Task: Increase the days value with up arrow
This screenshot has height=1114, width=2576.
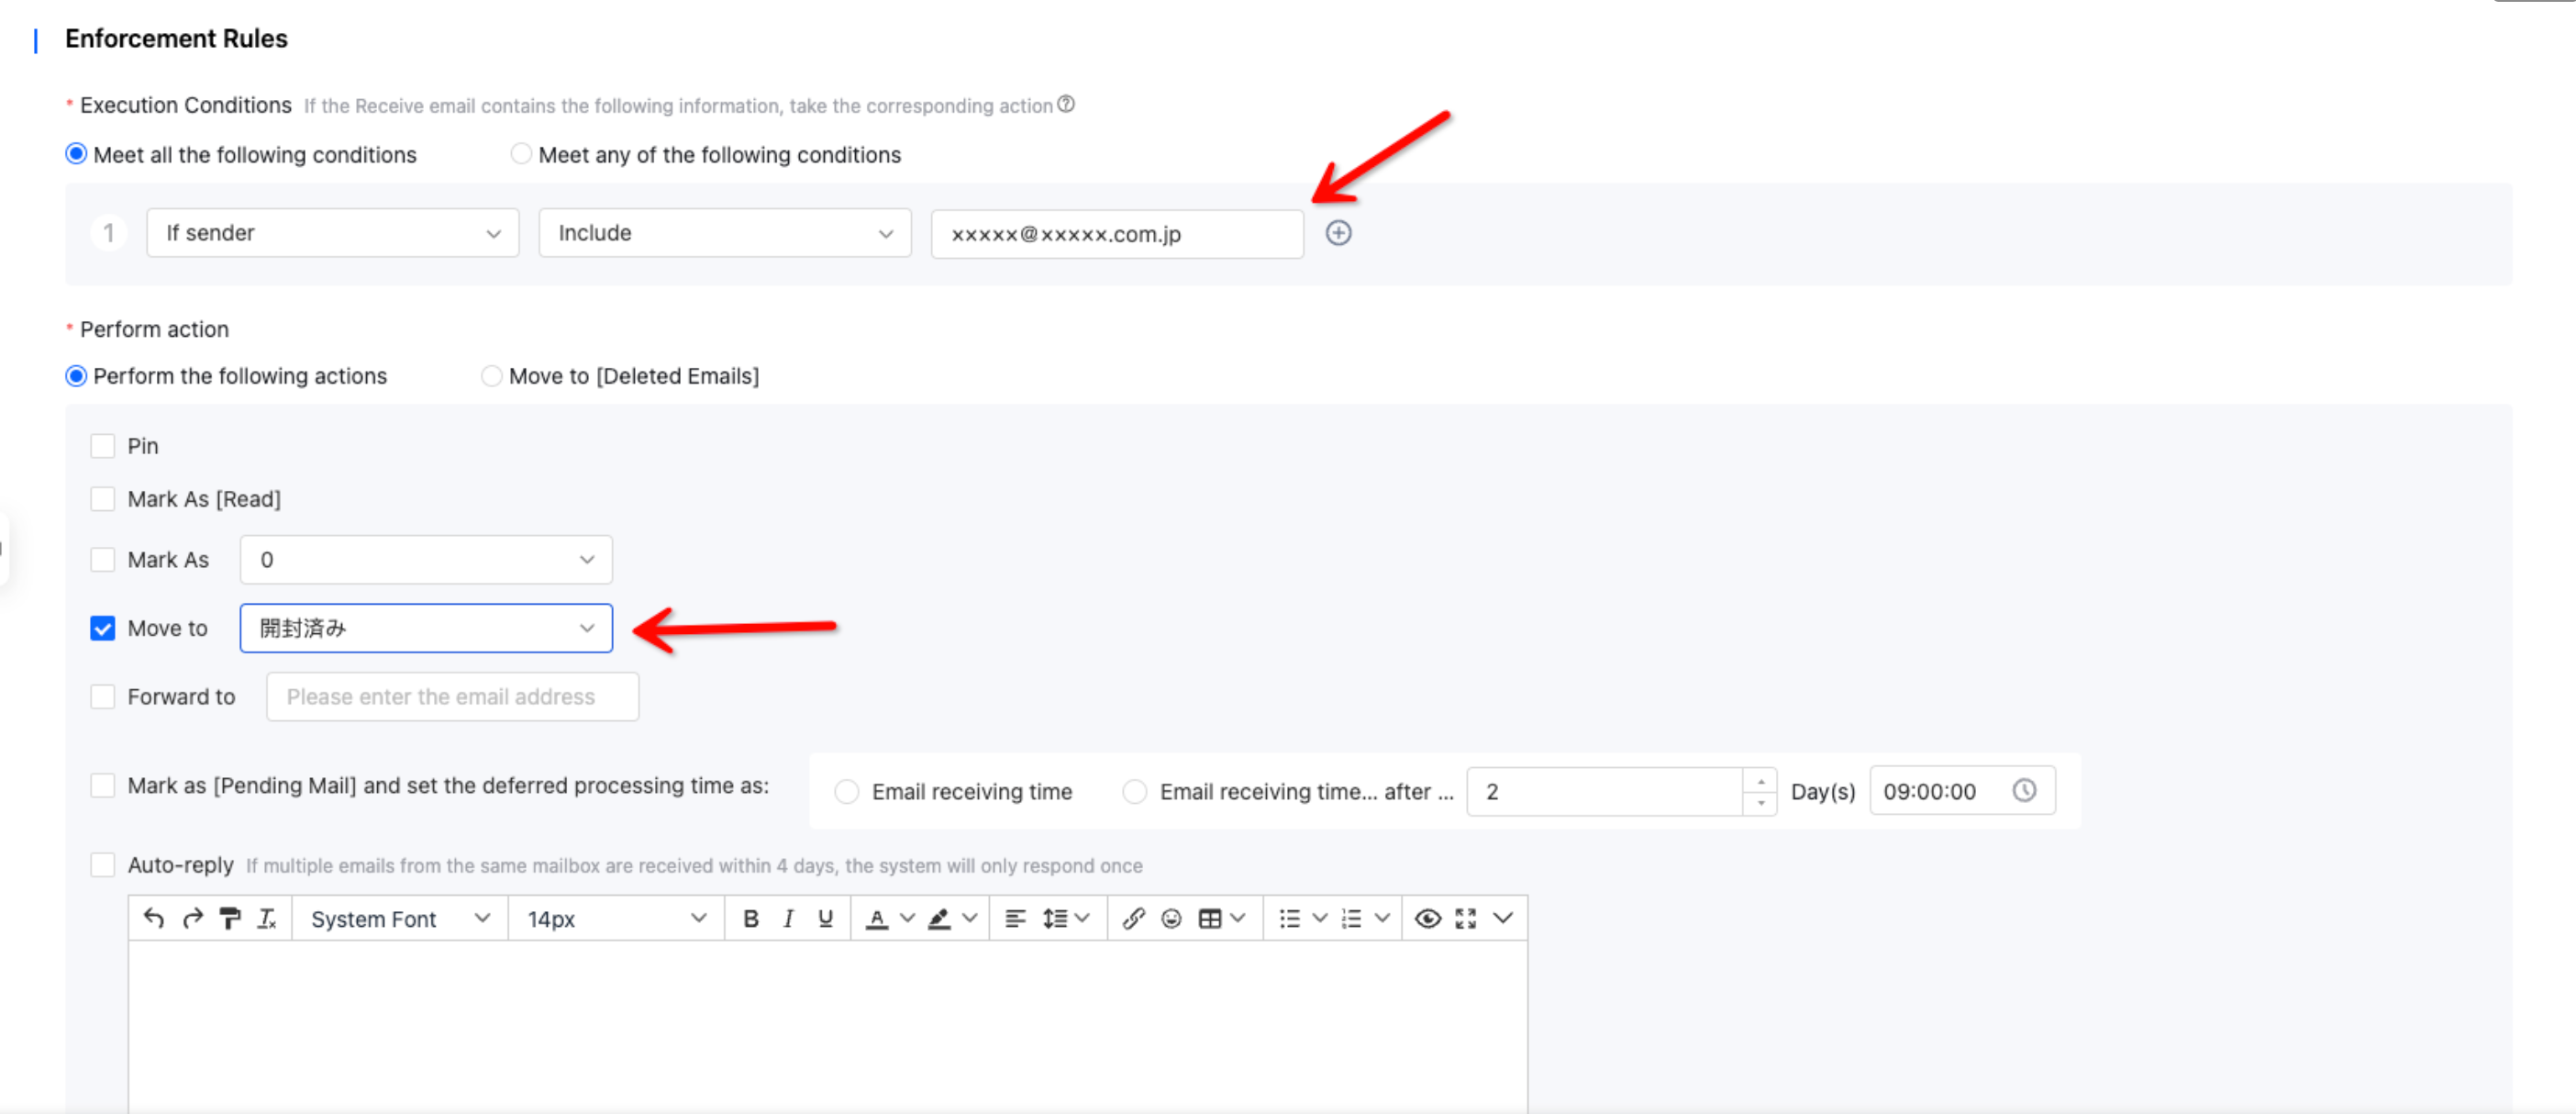Action: coord(1760,781)
